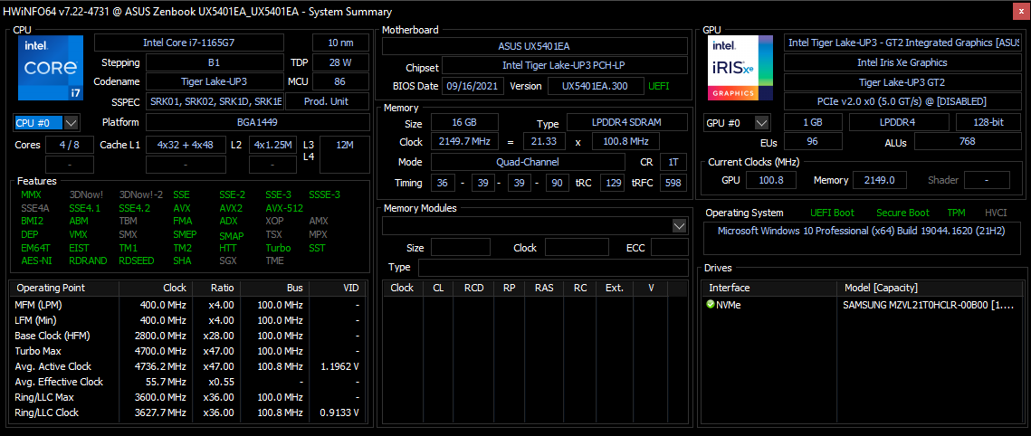This screenshot has width=1031, height=436.
Task: Click the Microsoft Windows 10 Professional text
Action: coord(863,232)
